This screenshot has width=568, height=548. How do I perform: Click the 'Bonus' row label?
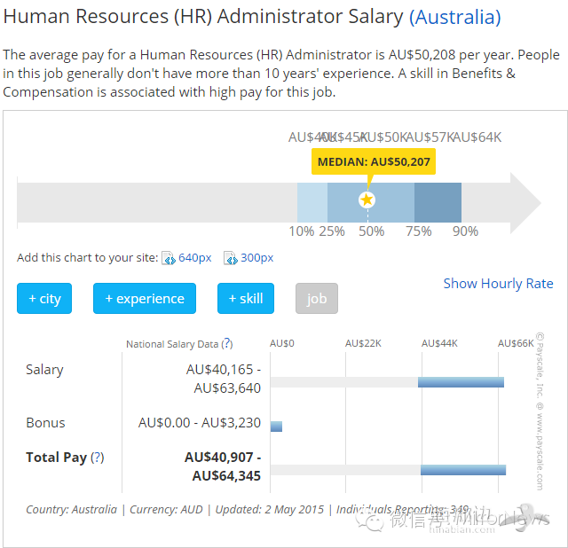point(45,423)
